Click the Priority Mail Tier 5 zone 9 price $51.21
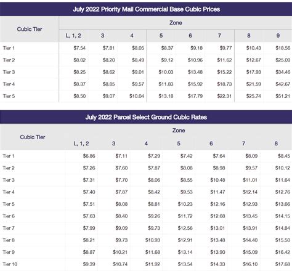The height and width of the screenshot is (276, 292). (x=283, y=96)
